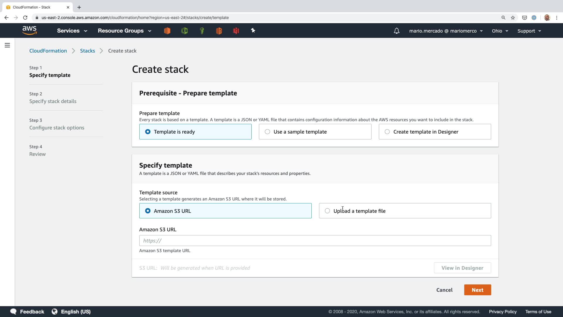Open the Resource Groups menu
The width and height of the screenshot is (563, 317).
pos(125,31)
